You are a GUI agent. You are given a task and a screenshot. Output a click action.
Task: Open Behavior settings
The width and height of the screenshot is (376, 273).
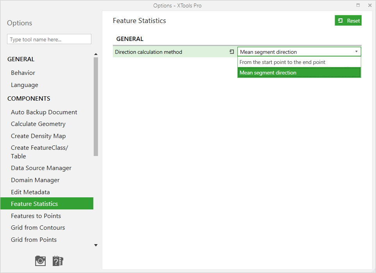tap(23, 73)
